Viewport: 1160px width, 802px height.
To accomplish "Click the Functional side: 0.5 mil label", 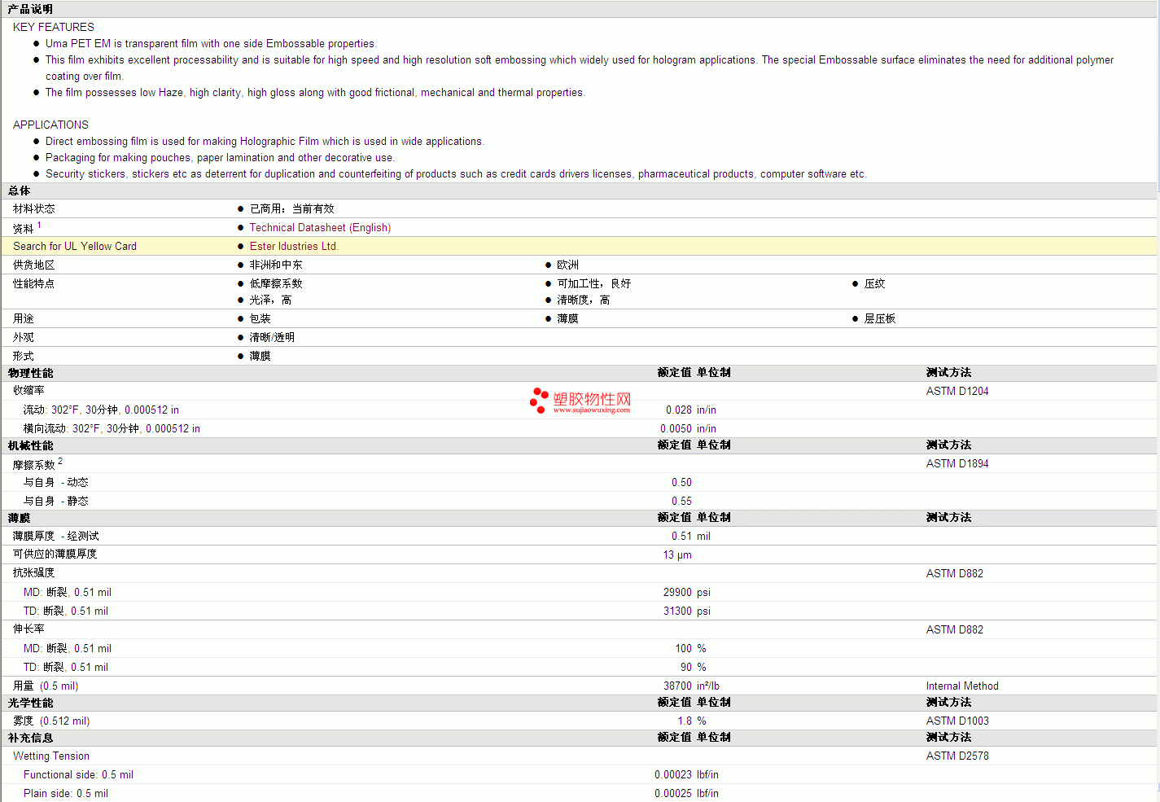I will [x=78, y=775].
